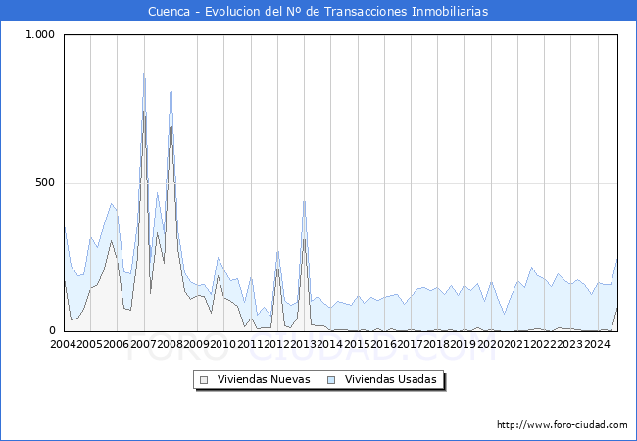Screen dimensions: 637x441
Task: Click the 2010 year label on the axis
Action: [223, 344]
